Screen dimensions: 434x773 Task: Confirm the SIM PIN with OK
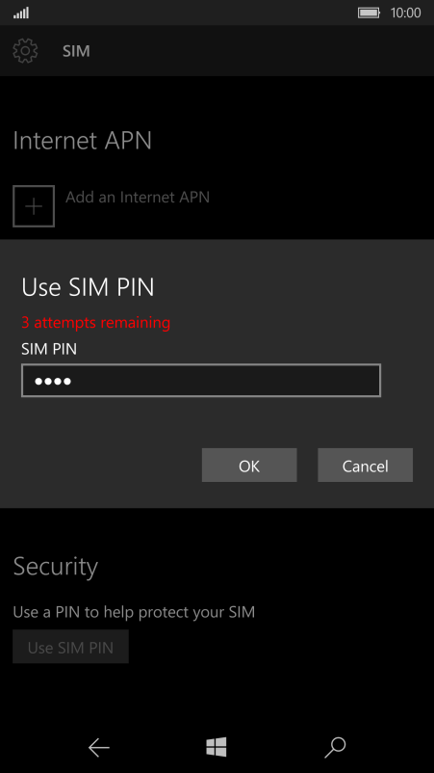(249, 465)
